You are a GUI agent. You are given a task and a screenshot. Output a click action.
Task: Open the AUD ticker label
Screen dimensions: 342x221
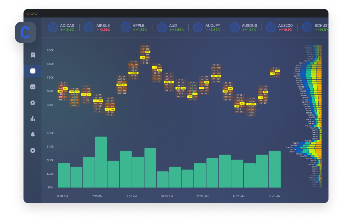(173, 26)
